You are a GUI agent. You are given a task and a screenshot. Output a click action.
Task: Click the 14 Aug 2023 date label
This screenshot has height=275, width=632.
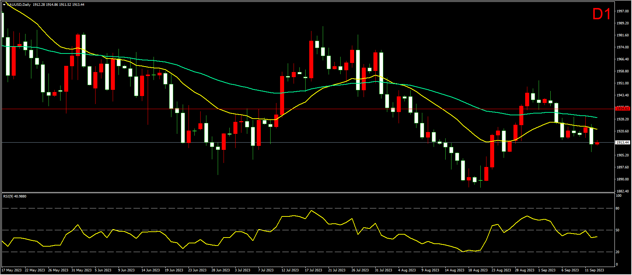tap(455, 270)
